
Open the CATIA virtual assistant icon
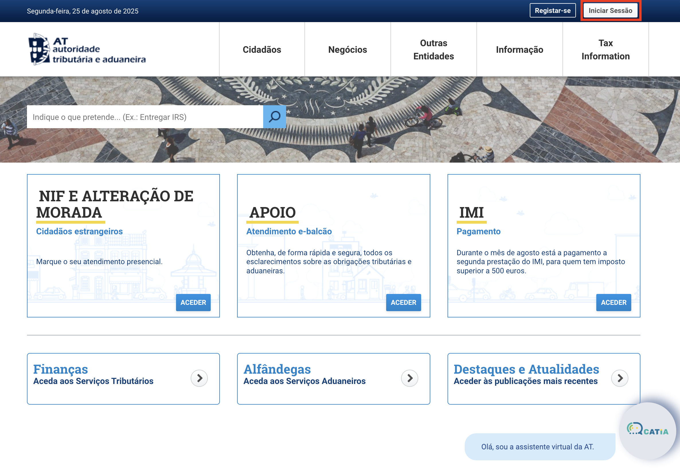coord(648,430)
